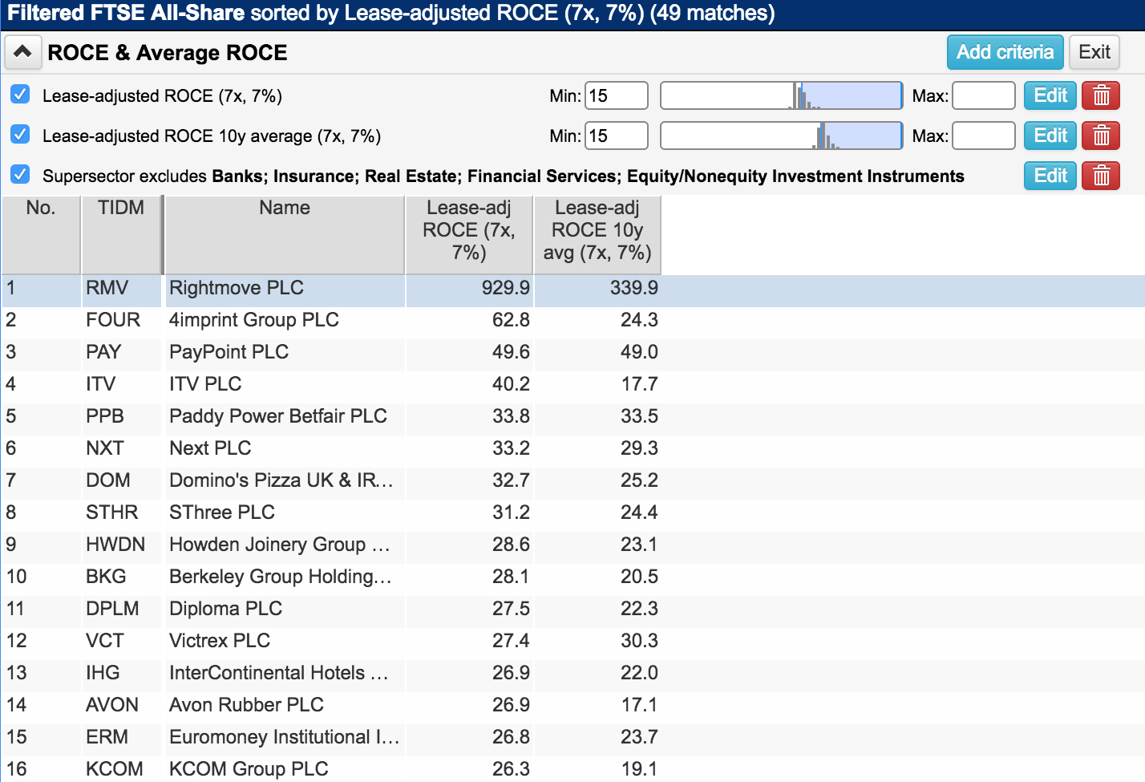Click the KCOM ticker cell
Screen dimensions: 1145x782
coord(115,769)
